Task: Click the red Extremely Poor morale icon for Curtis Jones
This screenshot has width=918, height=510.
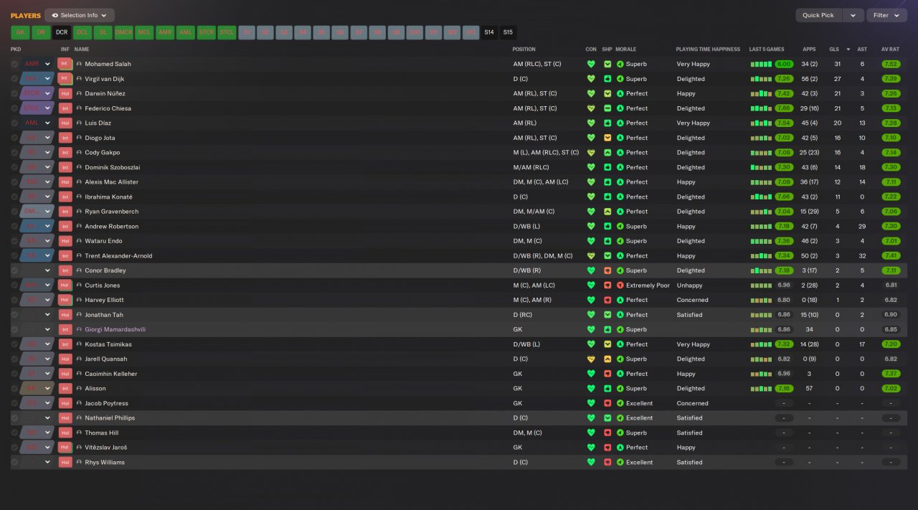Action: tap(620, 285)
